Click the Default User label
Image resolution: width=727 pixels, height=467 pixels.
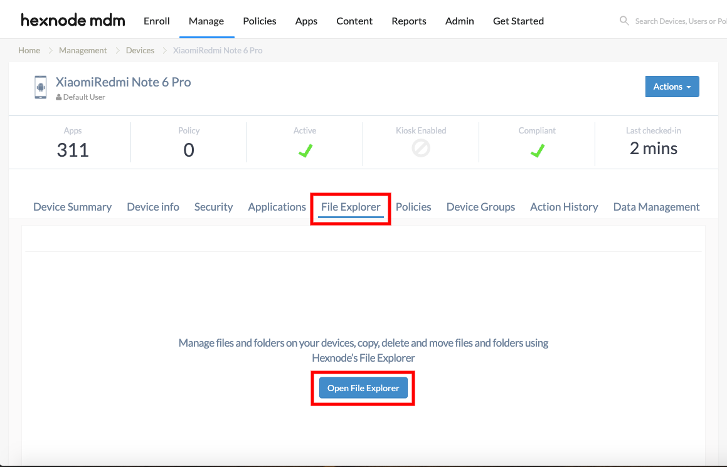84,97
